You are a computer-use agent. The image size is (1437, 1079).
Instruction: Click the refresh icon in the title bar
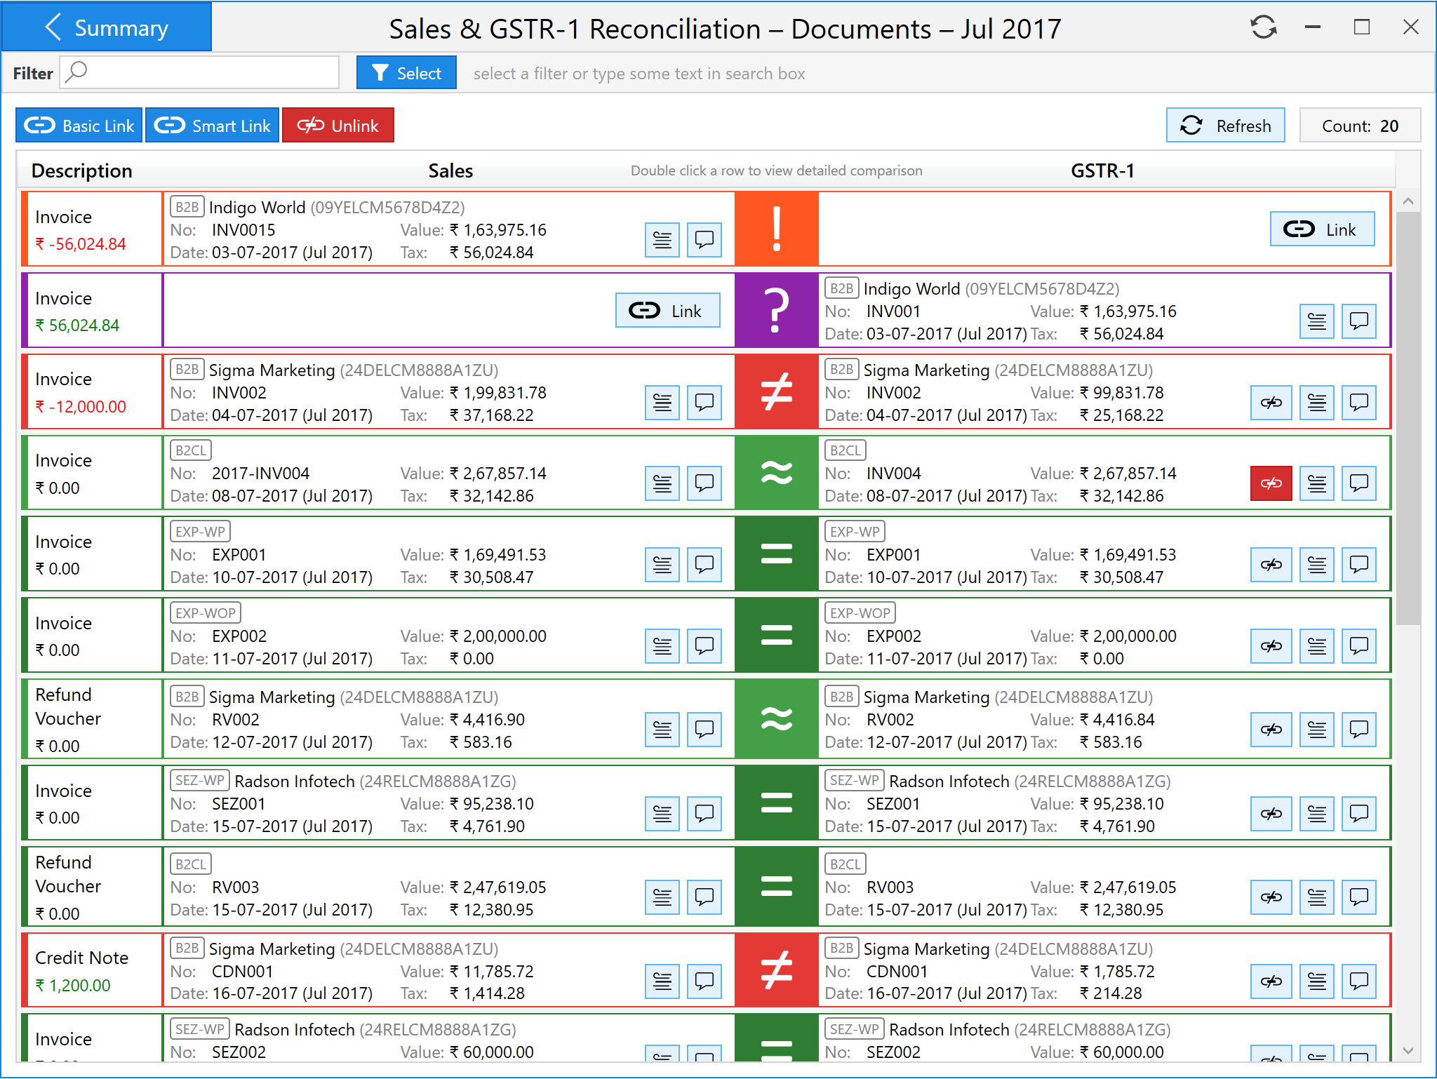pyautogui.click(x=1263, y=27)
